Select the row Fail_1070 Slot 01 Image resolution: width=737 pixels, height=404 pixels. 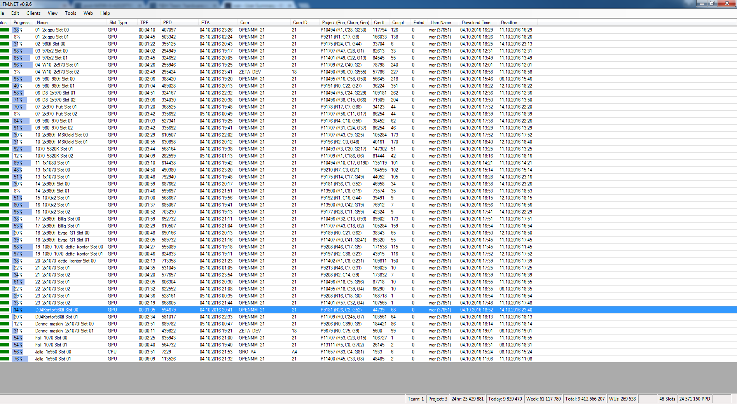tap(368, 345)
